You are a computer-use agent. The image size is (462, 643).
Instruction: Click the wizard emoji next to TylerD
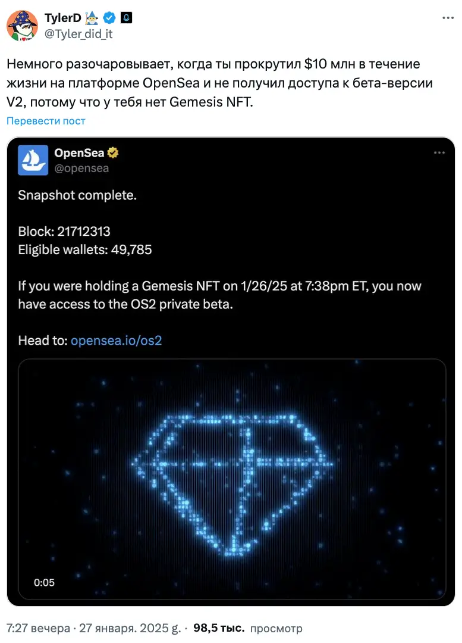92,18
